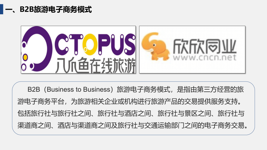Click the line starting with 包括旅行社
This screenshot has width=267, height=150.
pos(131,113)
